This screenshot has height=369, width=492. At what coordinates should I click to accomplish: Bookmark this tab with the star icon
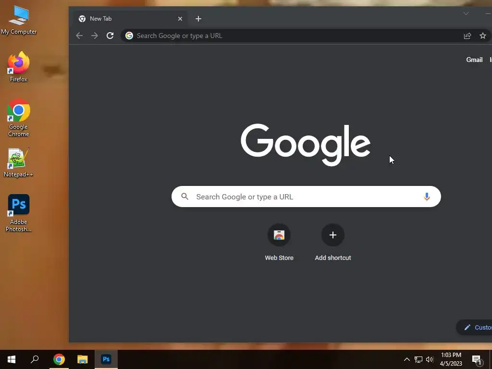482,36
